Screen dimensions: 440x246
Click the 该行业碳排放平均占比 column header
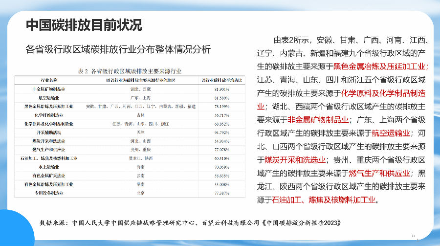pos(221,79)
